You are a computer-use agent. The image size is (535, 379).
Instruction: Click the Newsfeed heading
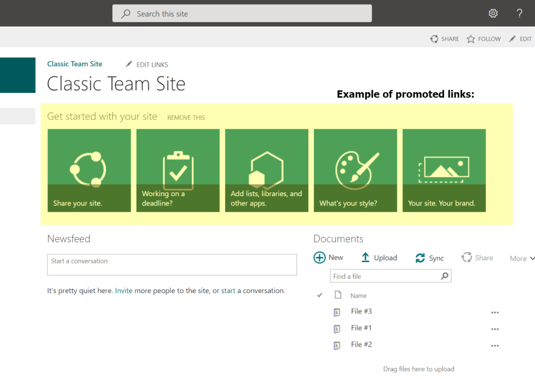point(68,239)
